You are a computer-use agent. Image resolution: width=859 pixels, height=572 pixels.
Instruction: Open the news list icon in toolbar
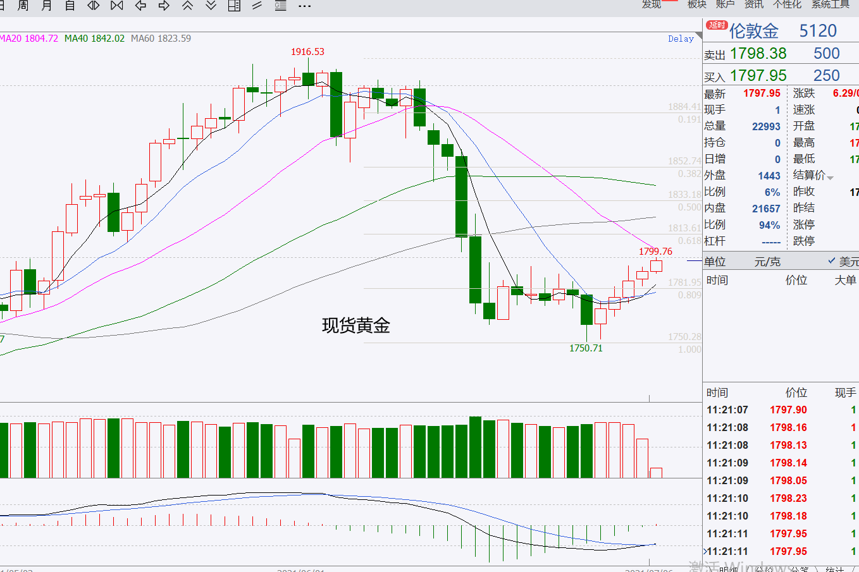(281, 6)
